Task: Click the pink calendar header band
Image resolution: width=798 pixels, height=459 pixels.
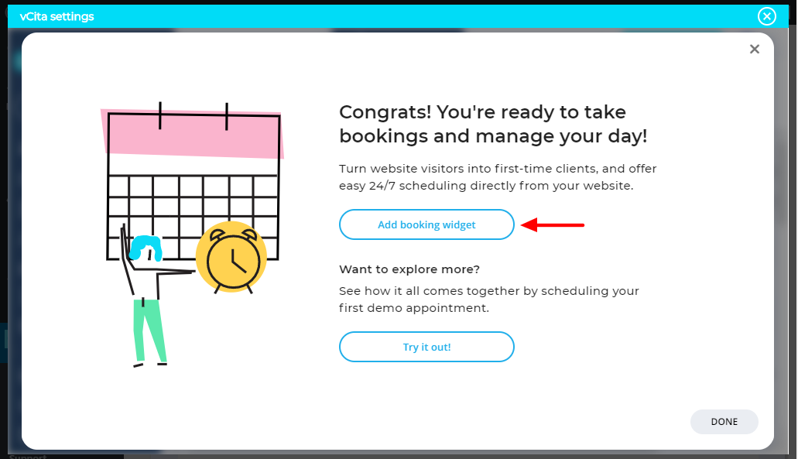Action: tap(192, 134)
